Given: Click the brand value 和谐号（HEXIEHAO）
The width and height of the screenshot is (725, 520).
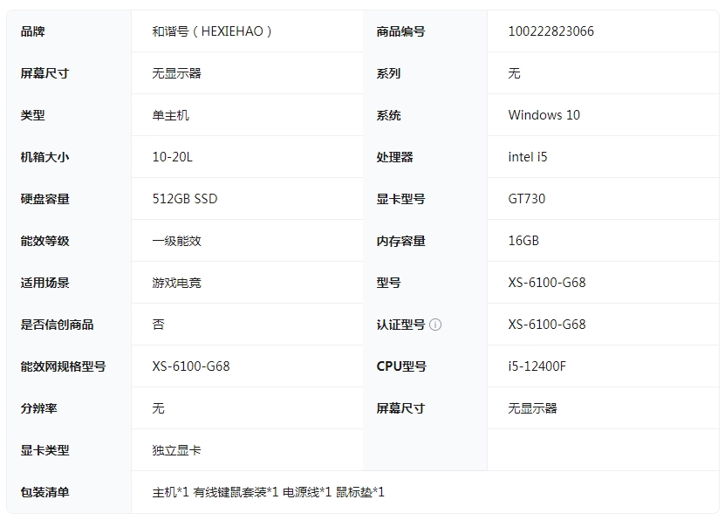Looking at the screenshot, I should [213, 31].
